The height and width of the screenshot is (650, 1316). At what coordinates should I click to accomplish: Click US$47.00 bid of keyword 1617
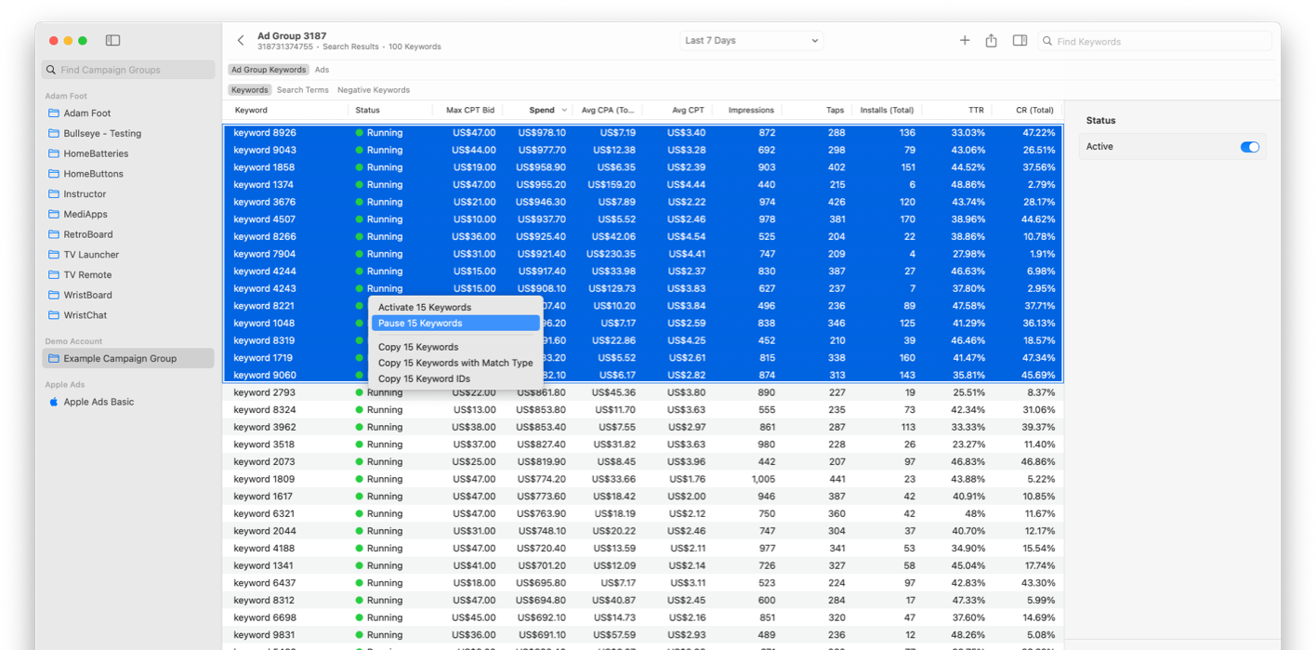pyautogui.click(x=474, y=497)
